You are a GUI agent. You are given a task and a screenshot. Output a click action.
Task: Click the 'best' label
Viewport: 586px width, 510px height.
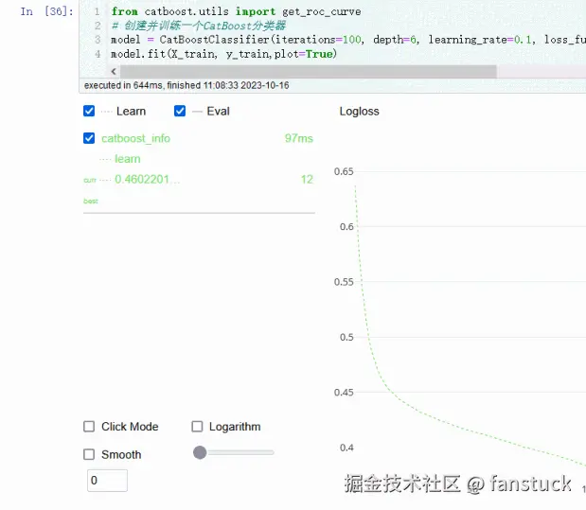91,201
